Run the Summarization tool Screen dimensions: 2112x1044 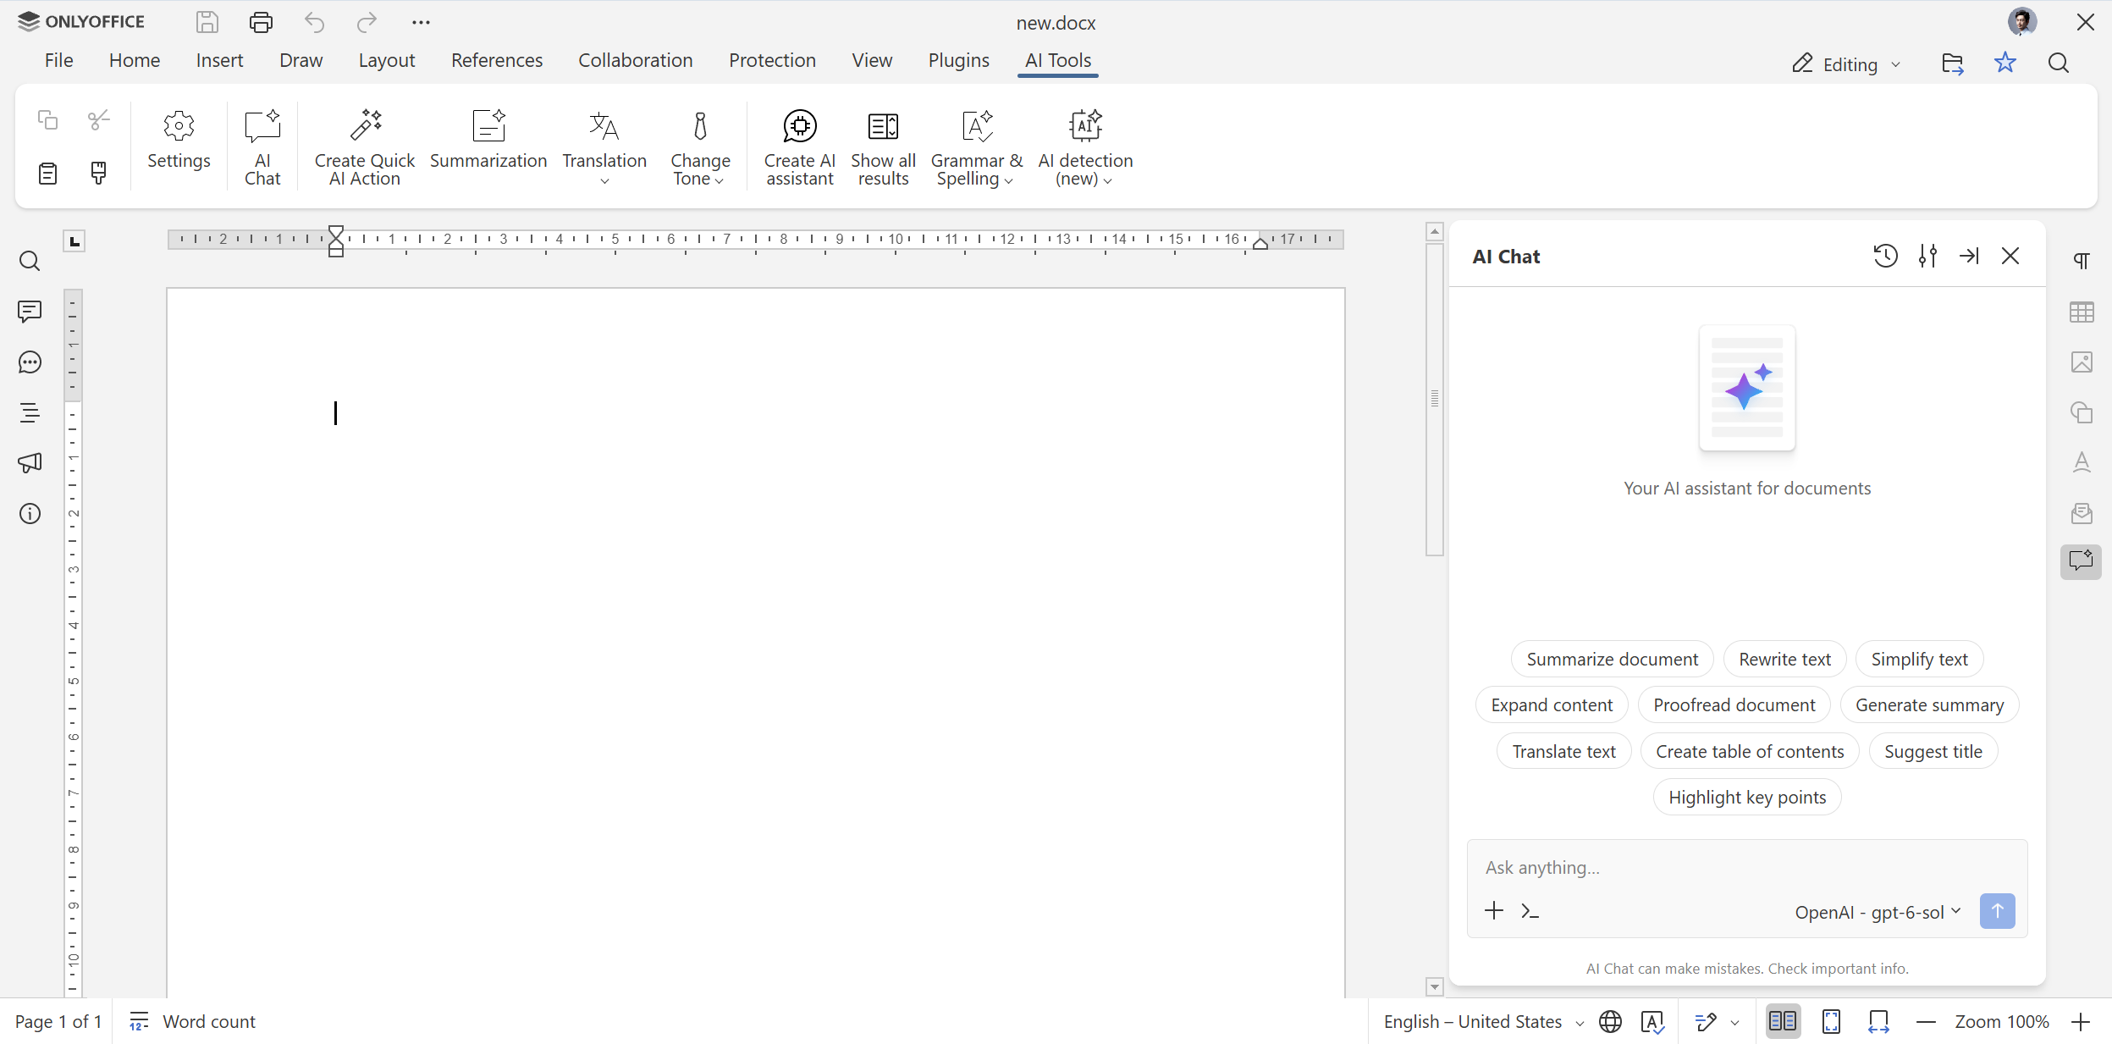[488, 138]
